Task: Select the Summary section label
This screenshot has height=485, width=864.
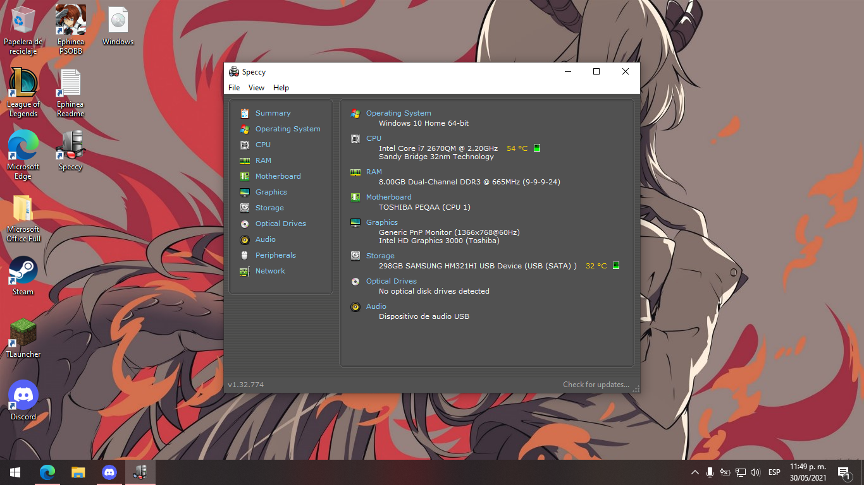Action: (x=273, y=113)
